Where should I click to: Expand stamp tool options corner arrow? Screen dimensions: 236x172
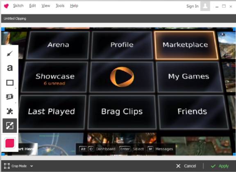tap(16, 103)
